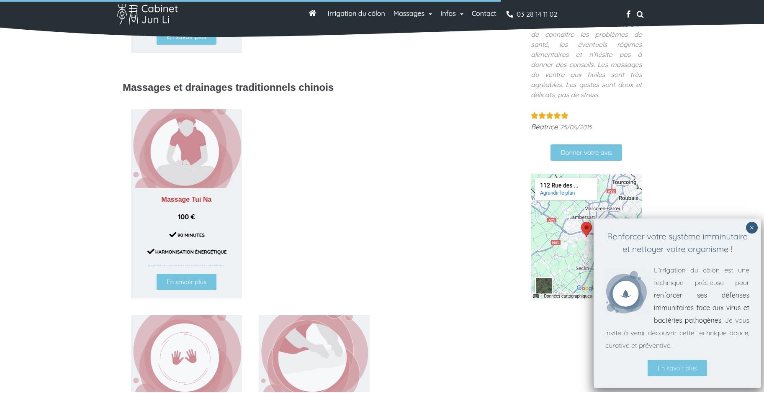Open the Agrandir le plan link
764x393 pixels.
coord(557,193)
